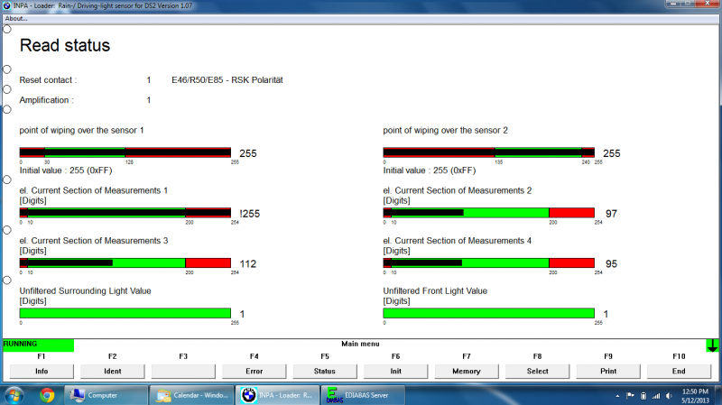Click the Read status heading

(65, 46)
